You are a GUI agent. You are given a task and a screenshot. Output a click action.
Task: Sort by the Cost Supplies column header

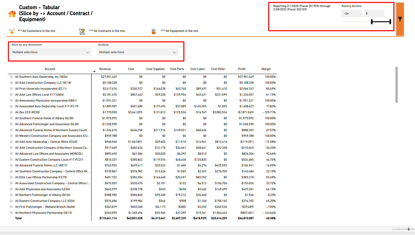coord(155,69)
